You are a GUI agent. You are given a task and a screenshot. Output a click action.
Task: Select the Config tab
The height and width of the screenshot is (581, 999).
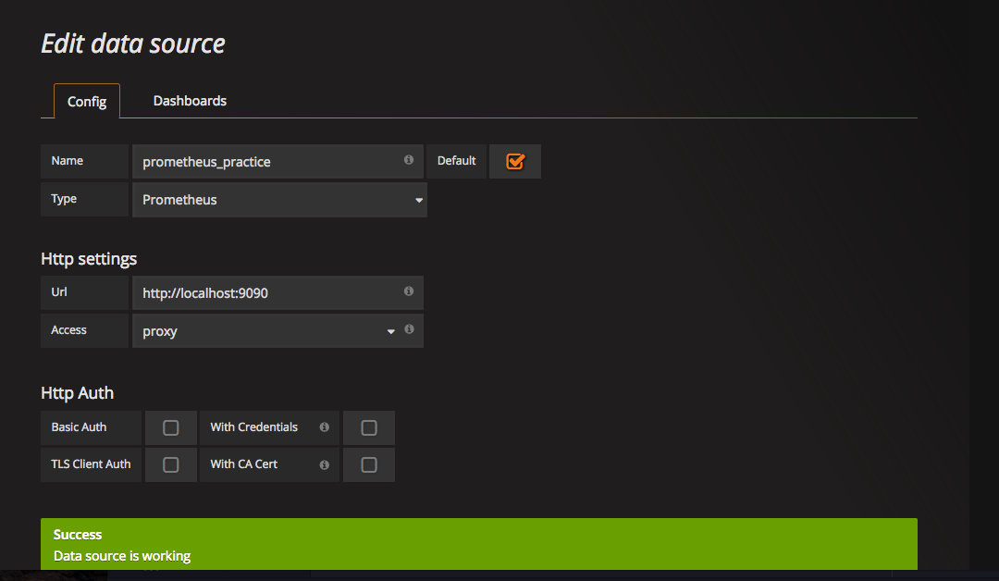(87, 102)
